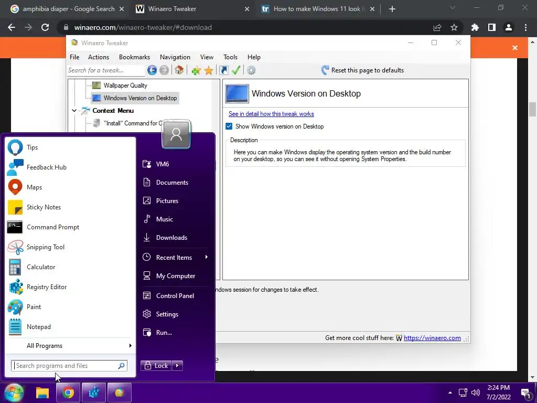Collapse the Context Menu tree node

[74, 111]
